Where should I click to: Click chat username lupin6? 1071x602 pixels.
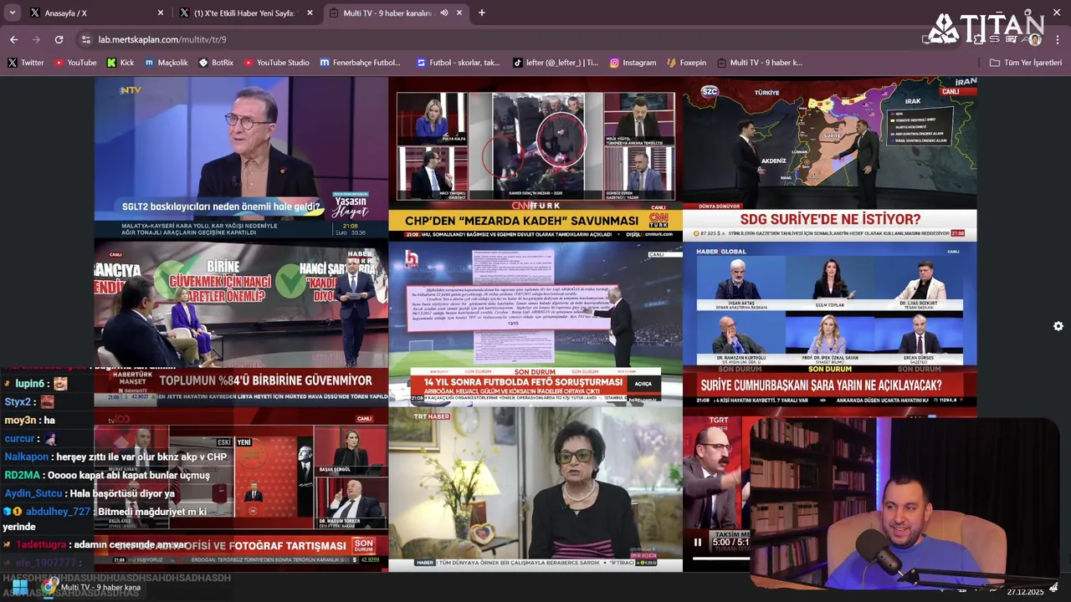click(x=29, y=383)
